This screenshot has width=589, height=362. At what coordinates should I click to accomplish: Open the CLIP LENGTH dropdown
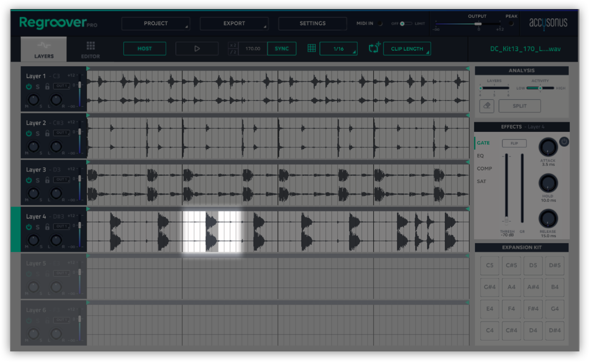point(407,49)
